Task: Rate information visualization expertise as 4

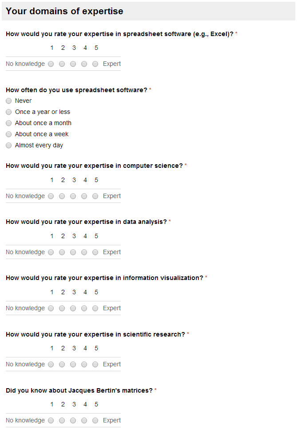Action: pos(84,308)
